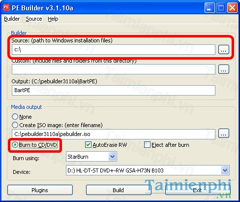Open the Source menu

point(34,19)
